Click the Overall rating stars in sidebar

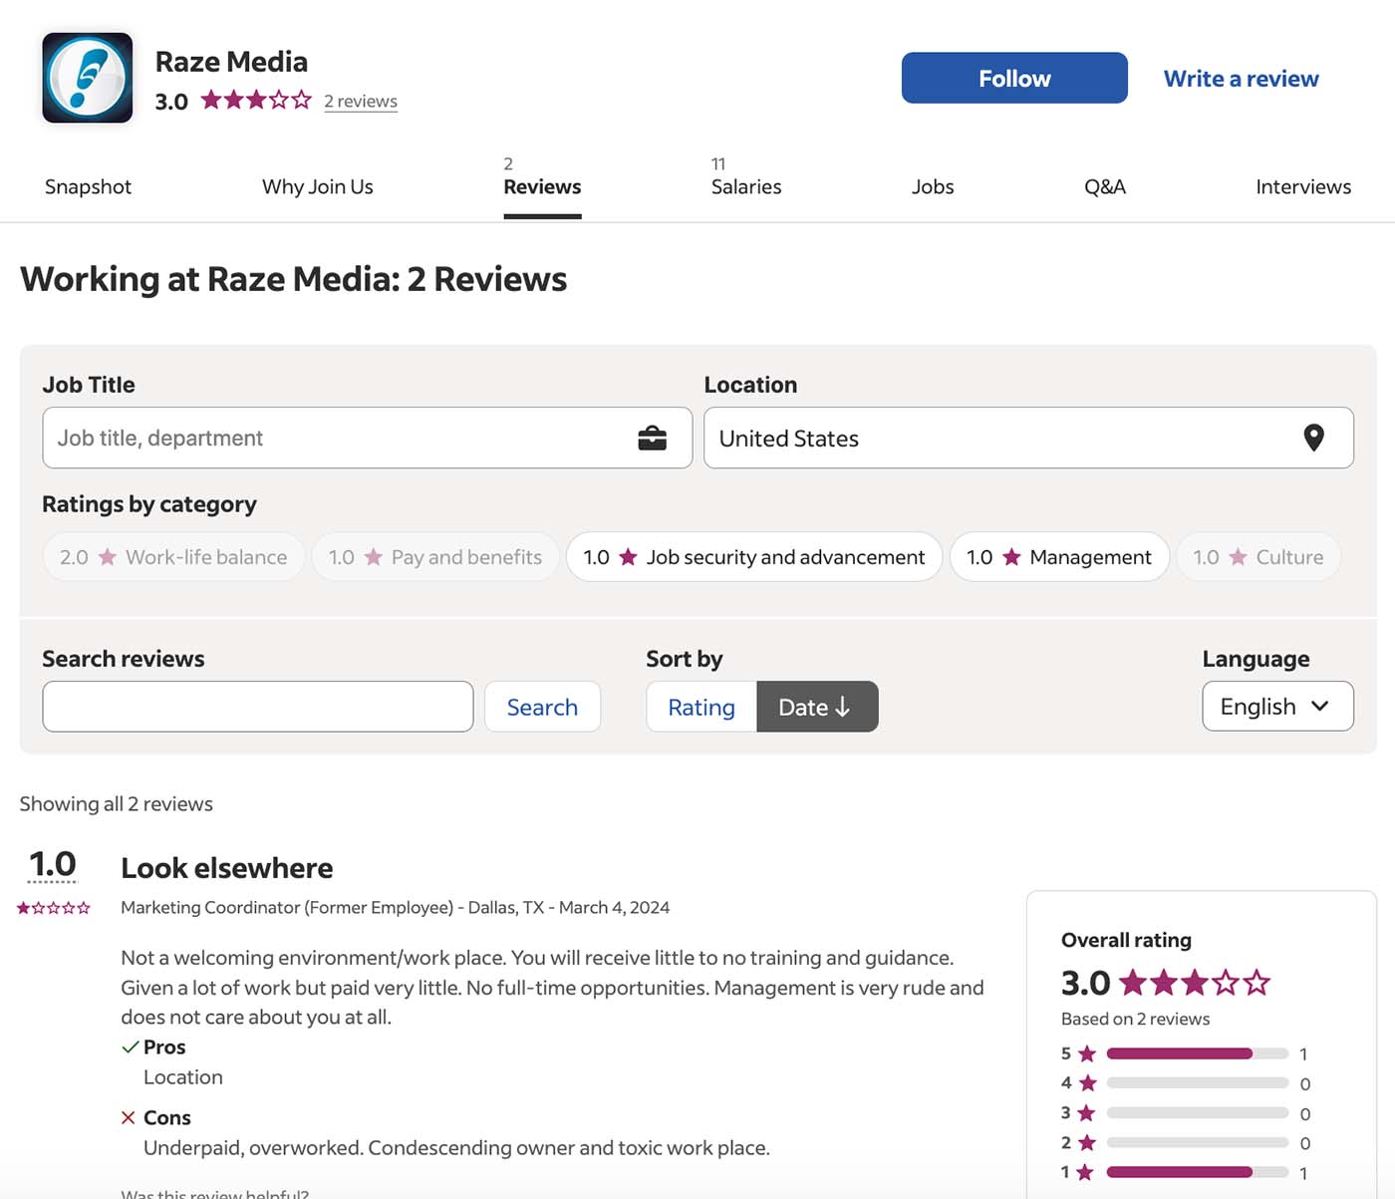tap(1195, 983)
